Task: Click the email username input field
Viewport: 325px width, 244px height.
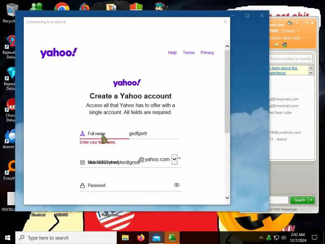Action: (109, 162)
